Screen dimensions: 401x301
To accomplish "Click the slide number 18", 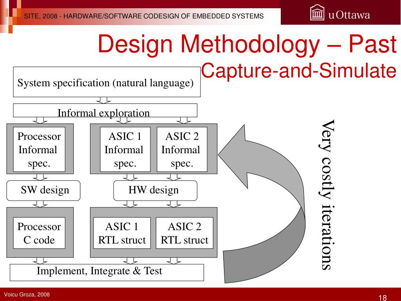I will tap(383, 297).
